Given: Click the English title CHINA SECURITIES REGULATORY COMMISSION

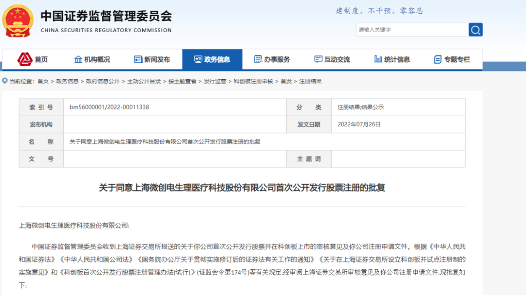Looking at the screenshot, I should pyautogui.click(x=106, y=30).
